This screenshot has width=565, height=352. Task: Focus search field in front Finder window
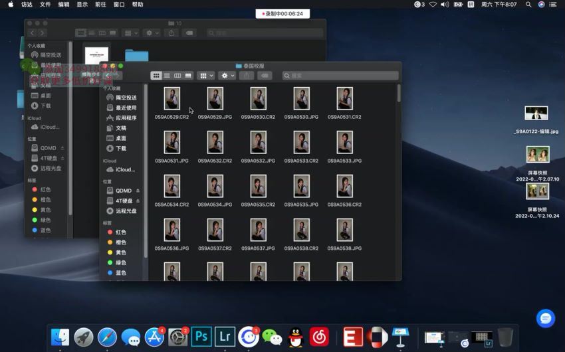[x=340, y=76]
